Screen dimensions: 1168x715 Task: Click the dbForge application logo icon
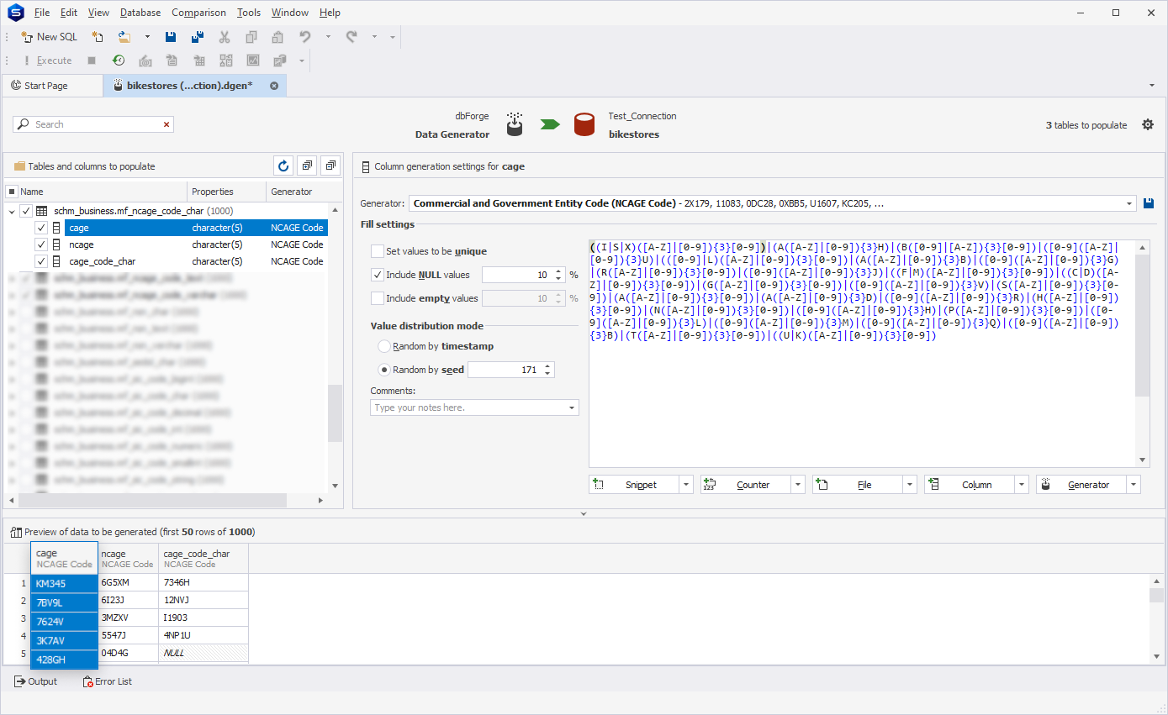[15, 13]
